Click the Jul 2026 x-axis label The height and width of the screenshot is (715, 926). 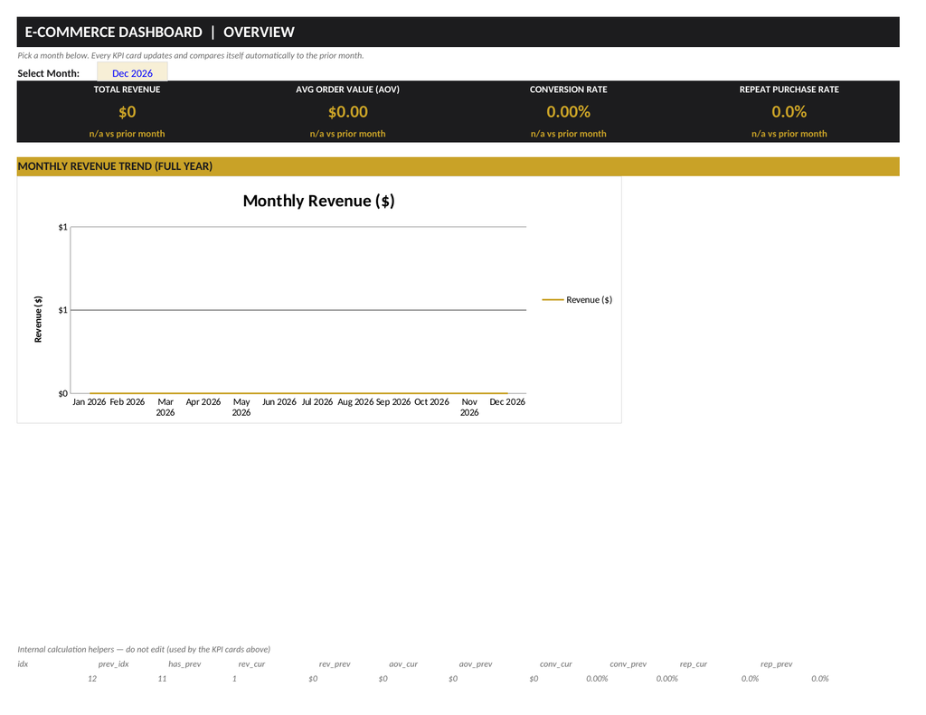coord(317,402)
